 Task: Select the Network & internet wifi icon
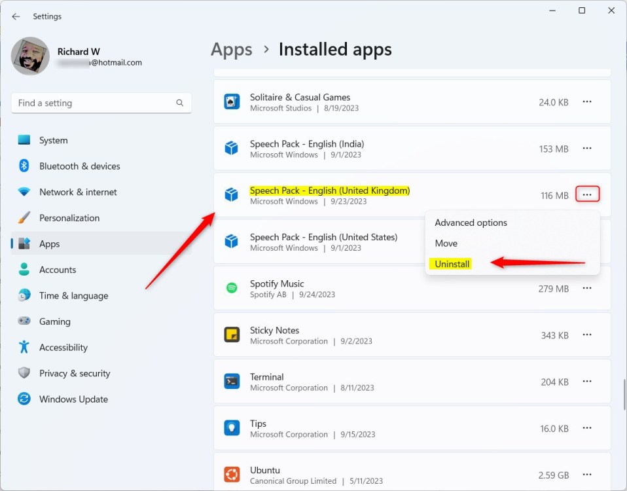click(x=24, y=192)
